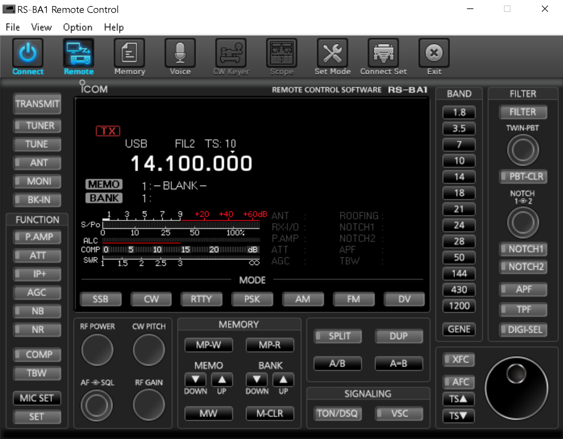Image resolution: width=563 pixels, height=439 pixels.
Task: Open the Memory toolbar icon
Action: pos(129,53)
